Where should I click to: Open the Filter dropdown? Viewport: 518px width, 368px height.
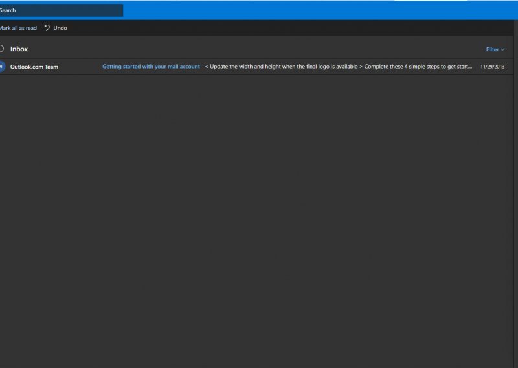tap(495, 49)
